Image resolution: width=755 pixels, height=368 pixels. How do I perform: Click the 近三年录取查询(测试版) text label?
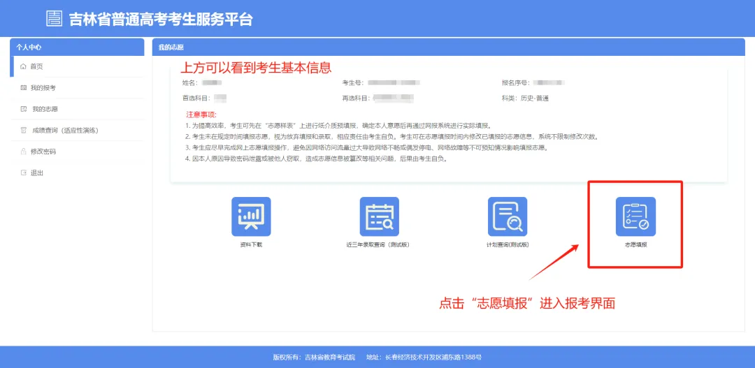[379, 246]
